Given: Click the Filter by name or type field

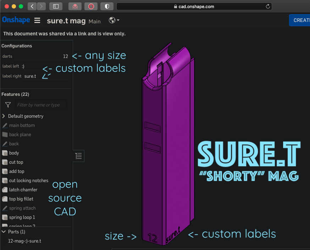Looking at the screenshot, I should click(x=41, y=105).
